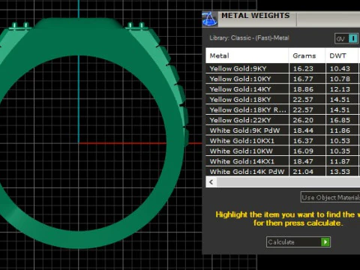Viewport: 360px width, 270px height.
Task: Toggle the GV switch
Action: (x=346, y=39)
